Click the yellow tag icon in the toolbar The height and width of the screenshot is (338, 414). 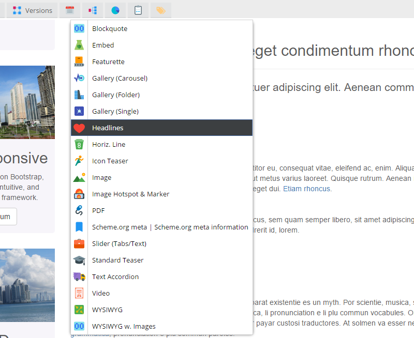pyautogui.click(x=161, y=10)
